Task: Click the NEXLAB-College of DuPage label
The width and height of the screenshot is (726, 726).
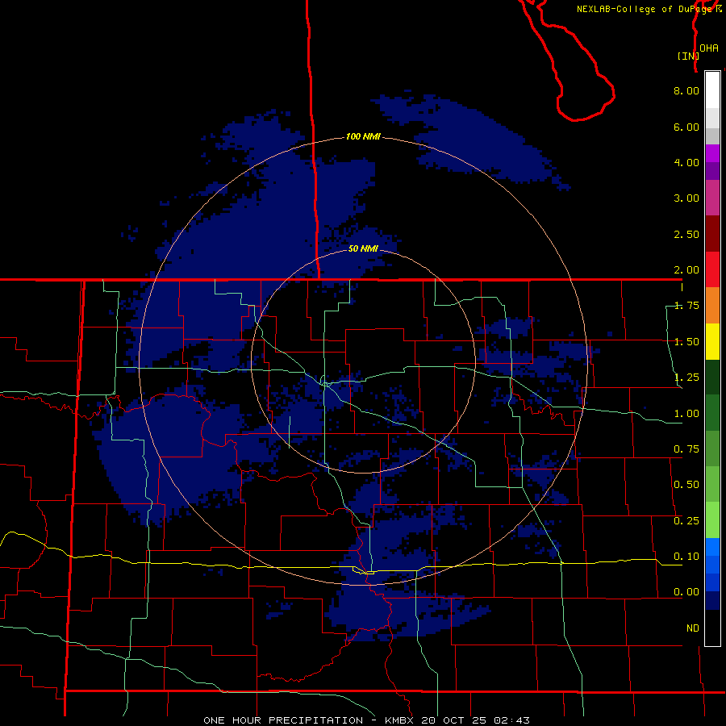Action: point(645,9)
